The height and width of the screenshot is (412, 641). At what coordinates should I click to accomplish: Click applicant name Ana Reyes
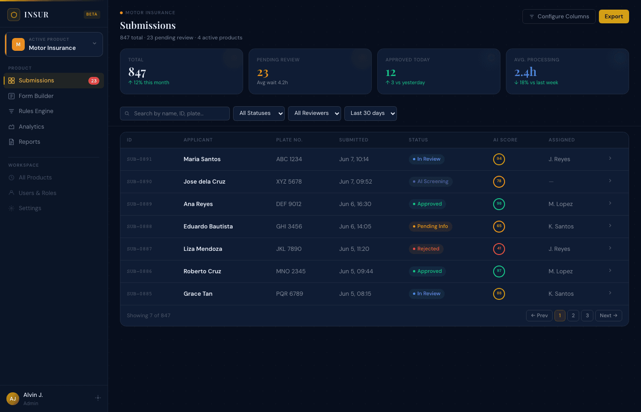198,204
